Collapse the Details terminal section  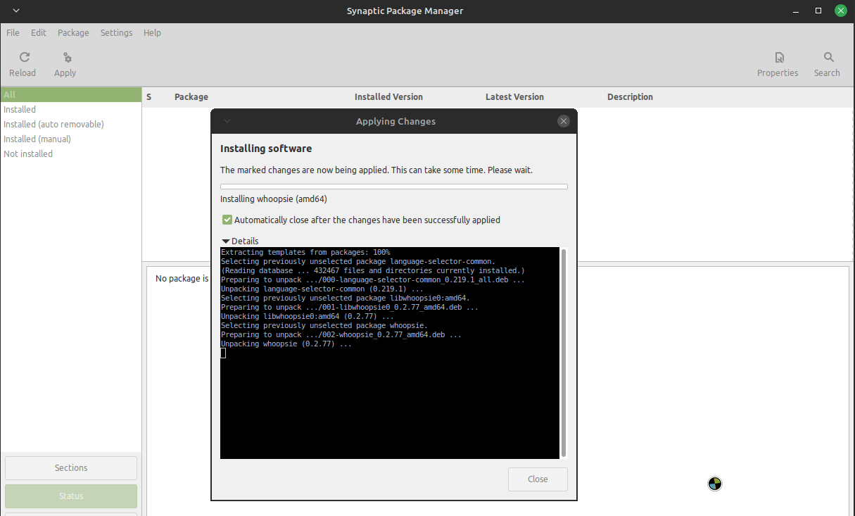[x=226, y=241]
